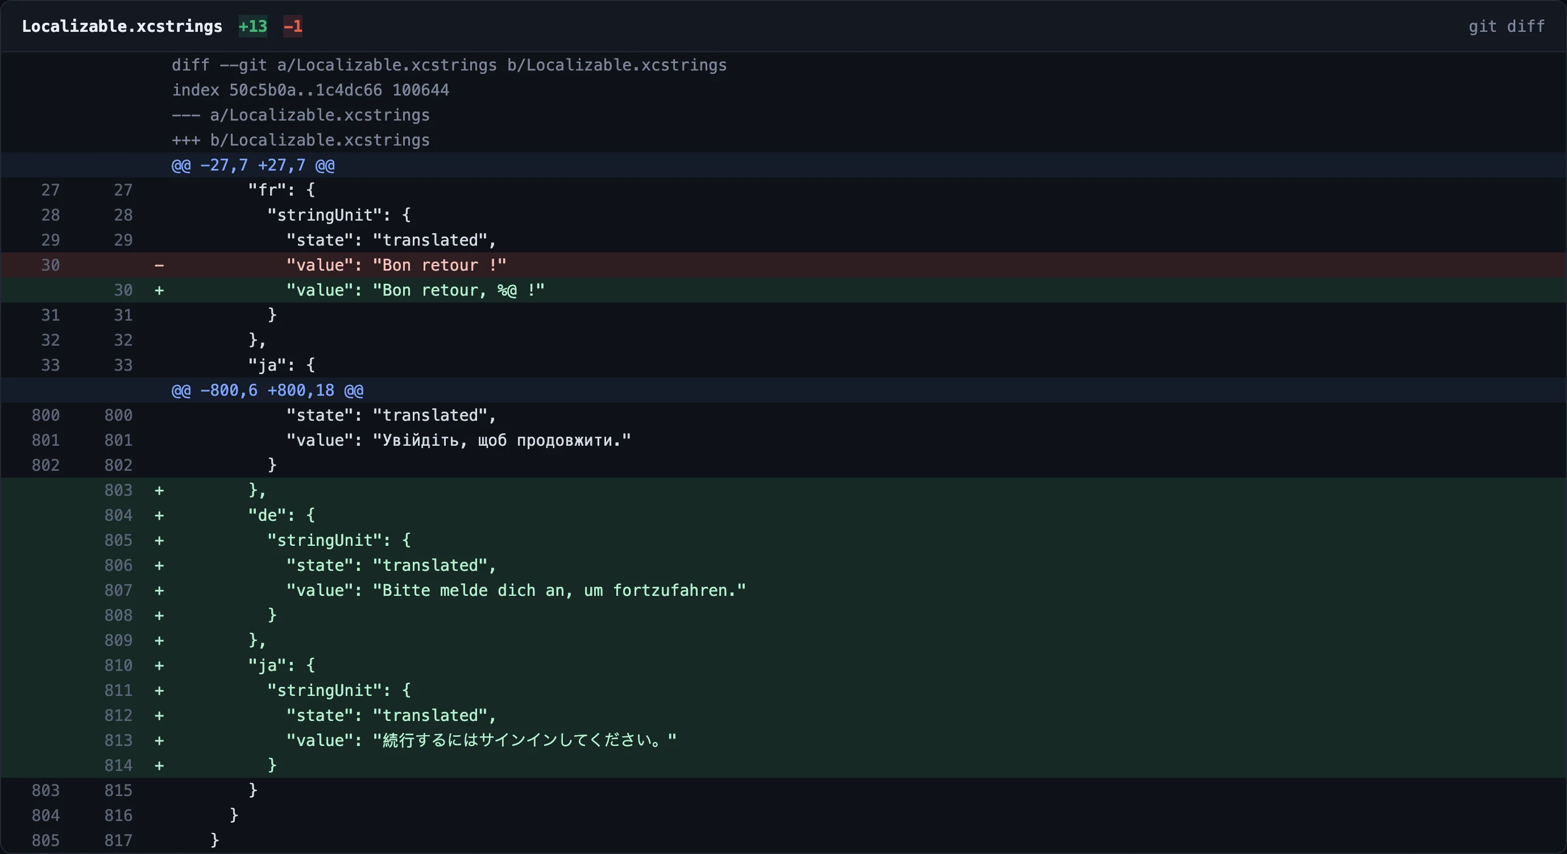This screenshot has height=854, width=1567.
Task: Click the added '"de": {' line
Action: point(783,515)
